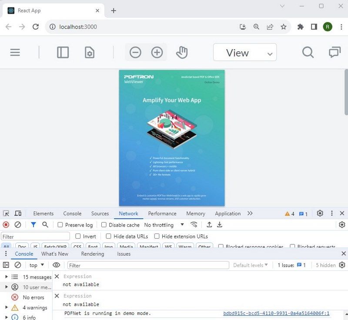The width and height of the screenshot is (348, 320).
Task: Expand the 15 messages group
Action: pos(7,277)
